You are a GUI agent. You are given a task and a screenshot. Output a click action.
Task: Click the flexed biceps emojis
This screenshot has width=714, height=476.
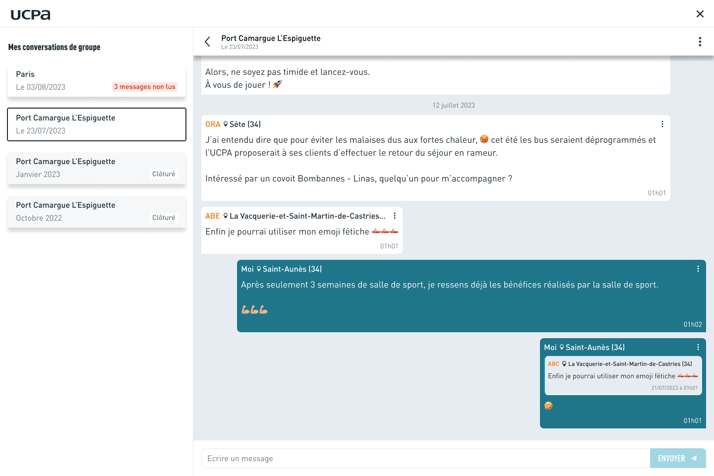pos(254,310)
